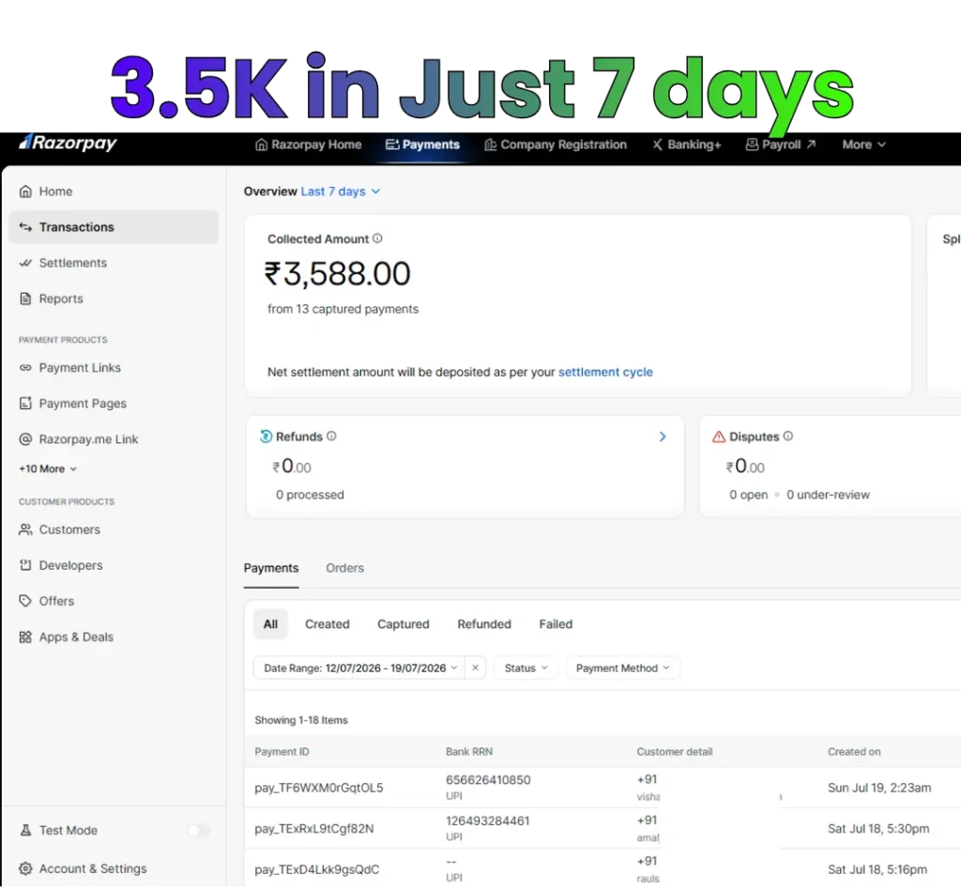Click the Offers tag icon
Image resolution: width=961 pixels, height=890 pixels.
pyautogui.click(x=25, y=601)
